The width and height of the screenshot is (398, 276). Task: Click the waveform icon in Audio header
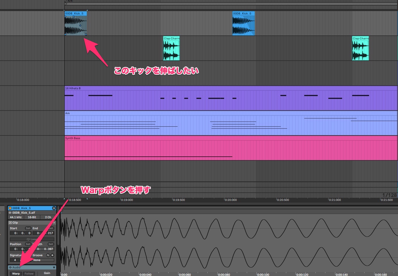(x=10, y=267)
